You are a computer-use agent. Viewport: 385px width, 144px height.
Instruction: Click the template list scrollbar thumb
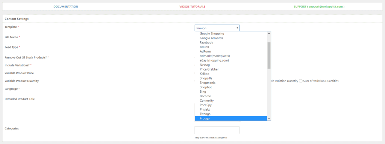point(269,55)
